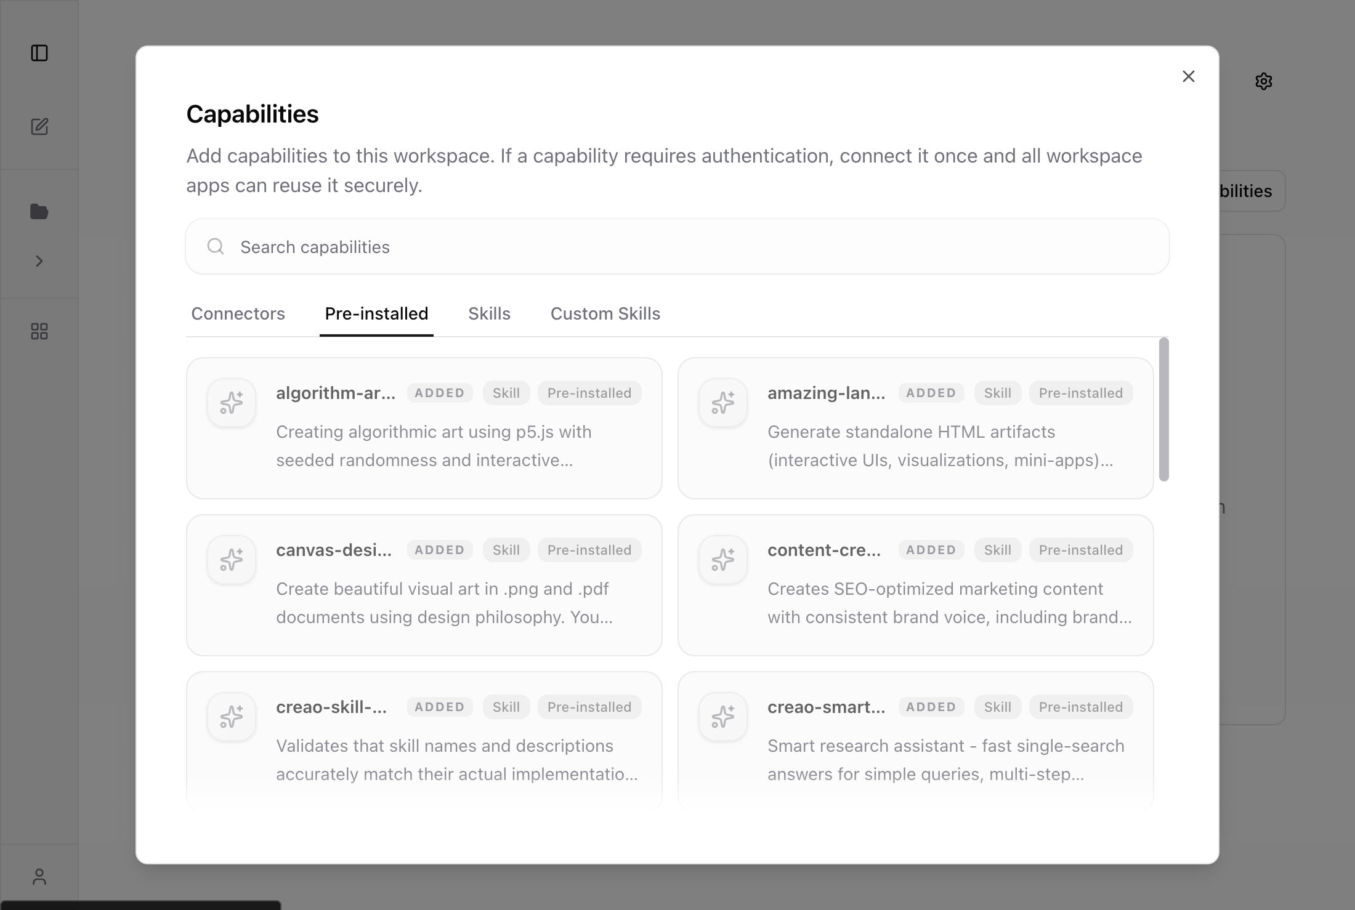Select the Pre-installed tab

376,314
